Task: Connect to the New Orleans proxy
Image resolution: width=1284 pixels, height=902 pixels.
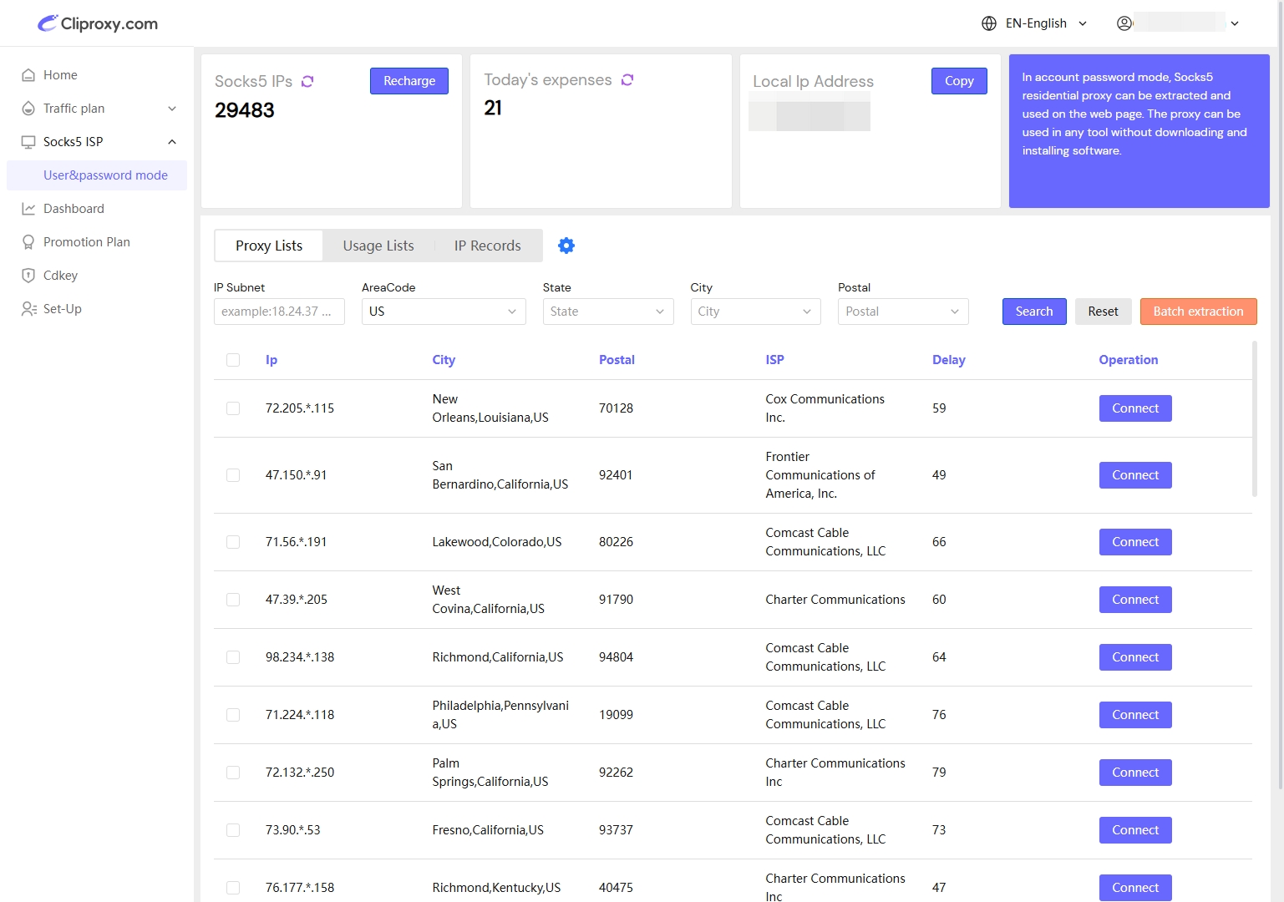Action: tap(1134, 408)
